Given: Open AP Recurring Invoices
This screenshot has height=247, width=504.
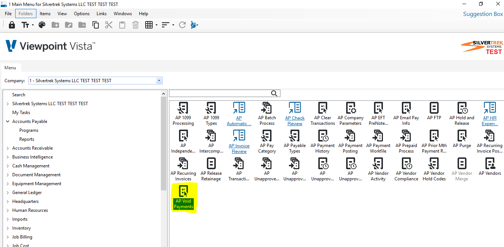Looking at the screenshot, I should click(183, 170).
